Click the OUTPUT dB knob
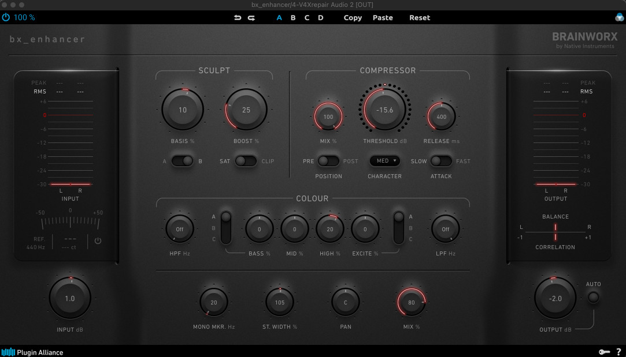The image size is (626, 357). [x=555, y=298]
